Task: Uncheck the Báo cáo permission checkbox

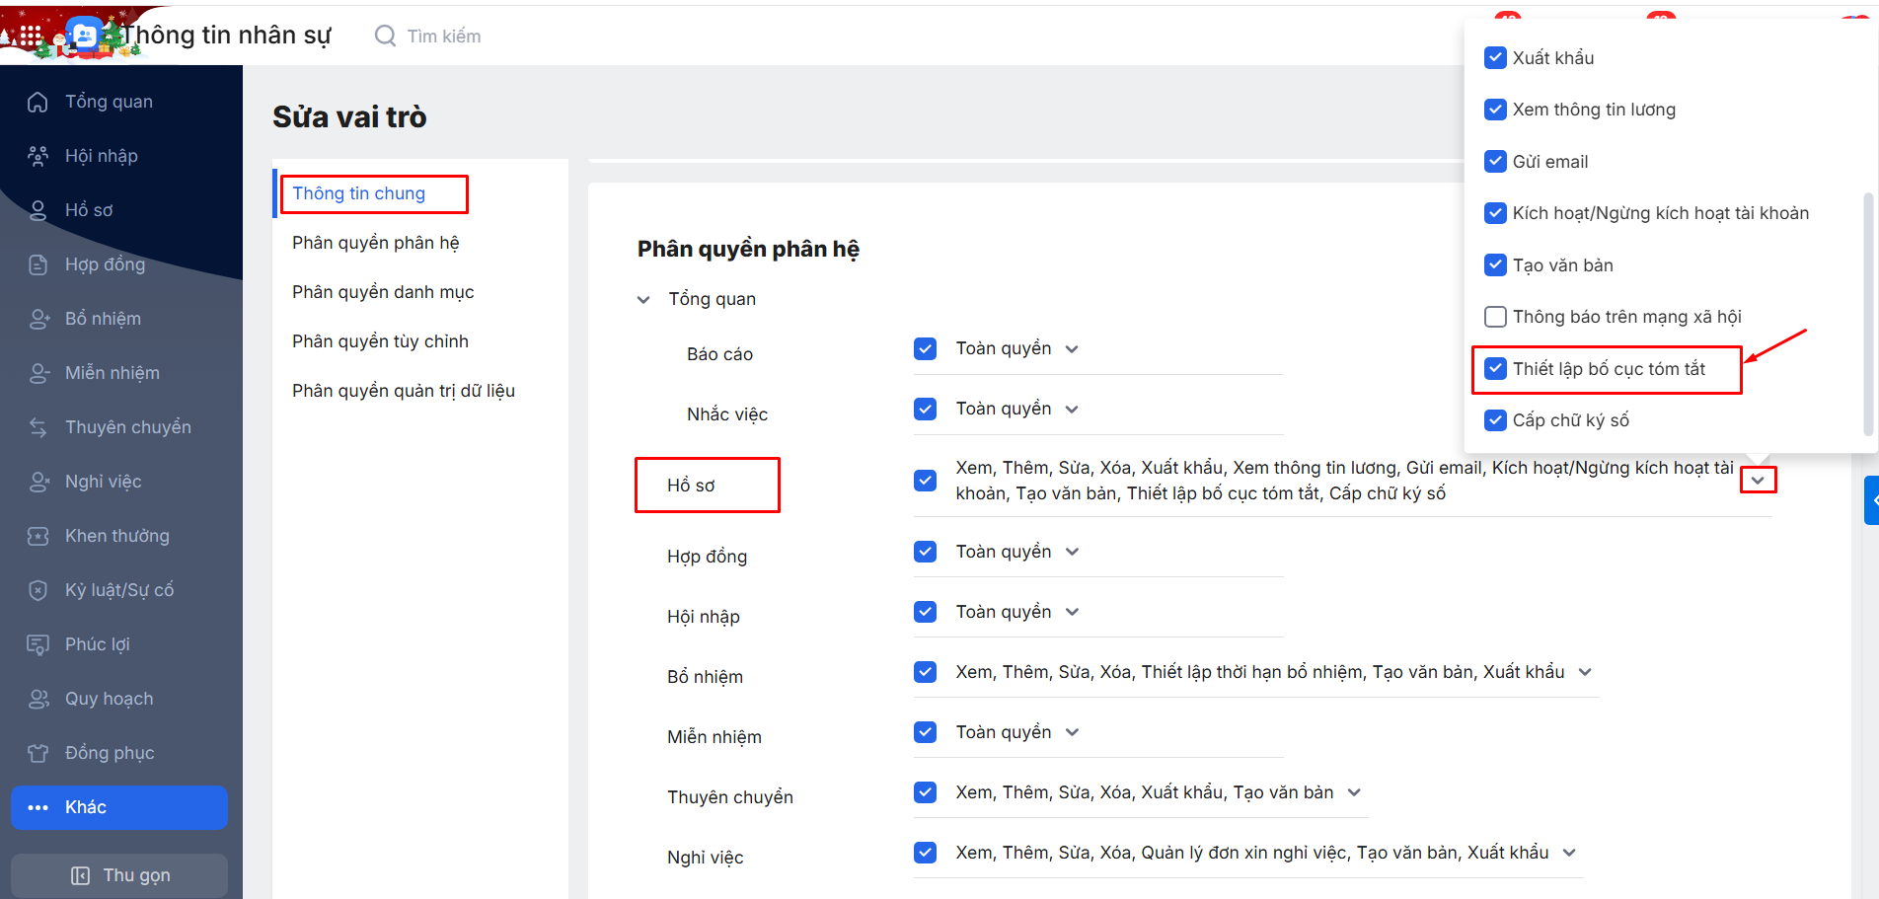Action: click(x=925, y=348)
